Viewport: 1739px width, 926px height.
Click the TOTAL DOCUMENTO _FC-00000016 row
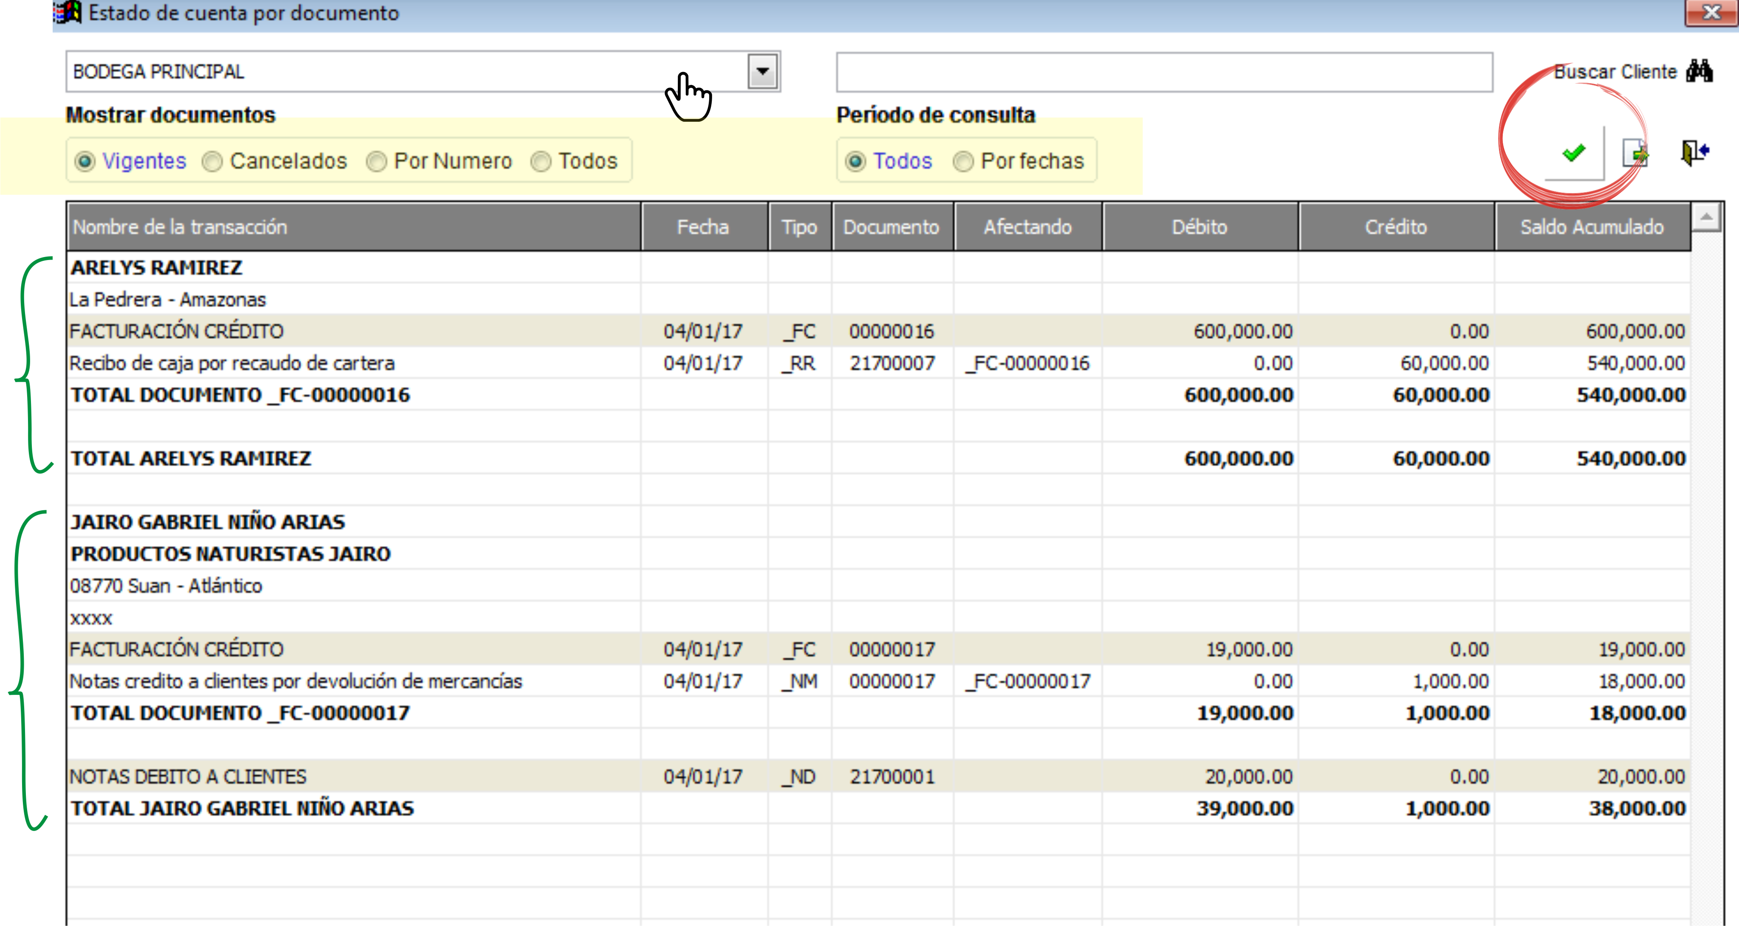[x=879, y=395]
